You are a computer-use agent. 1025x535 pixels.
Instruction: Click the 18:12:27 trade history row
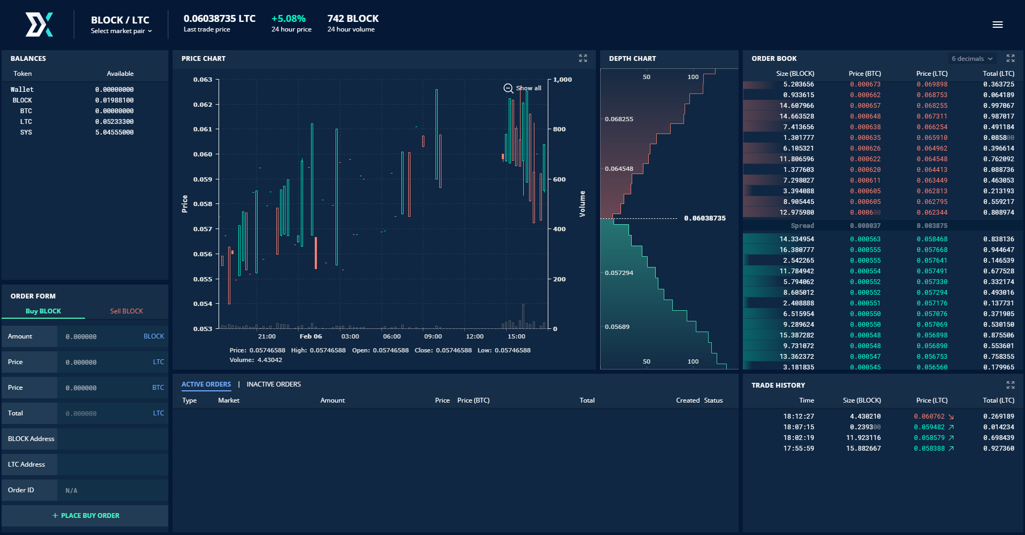(883, 416)
